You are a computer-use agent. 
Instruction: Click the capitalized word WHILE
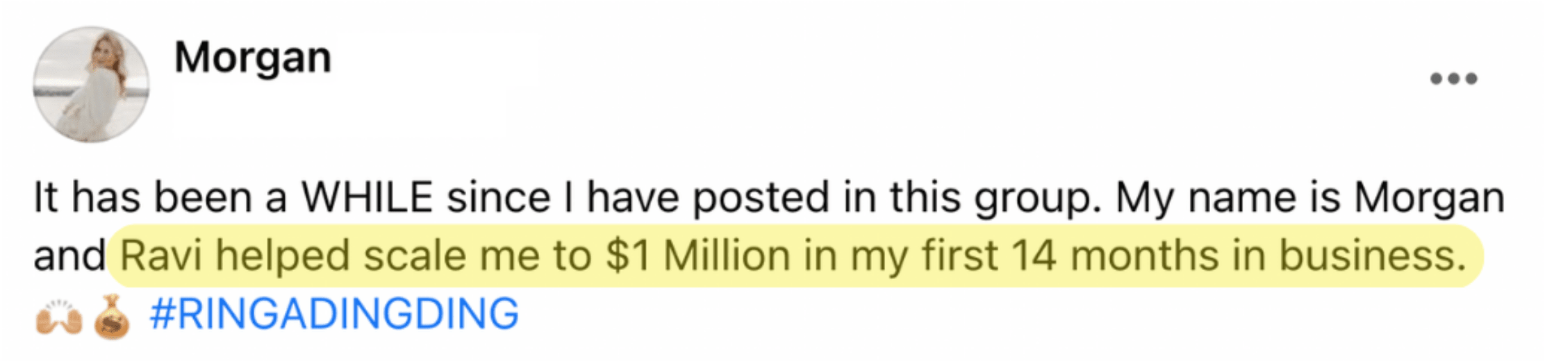point(367,197)
